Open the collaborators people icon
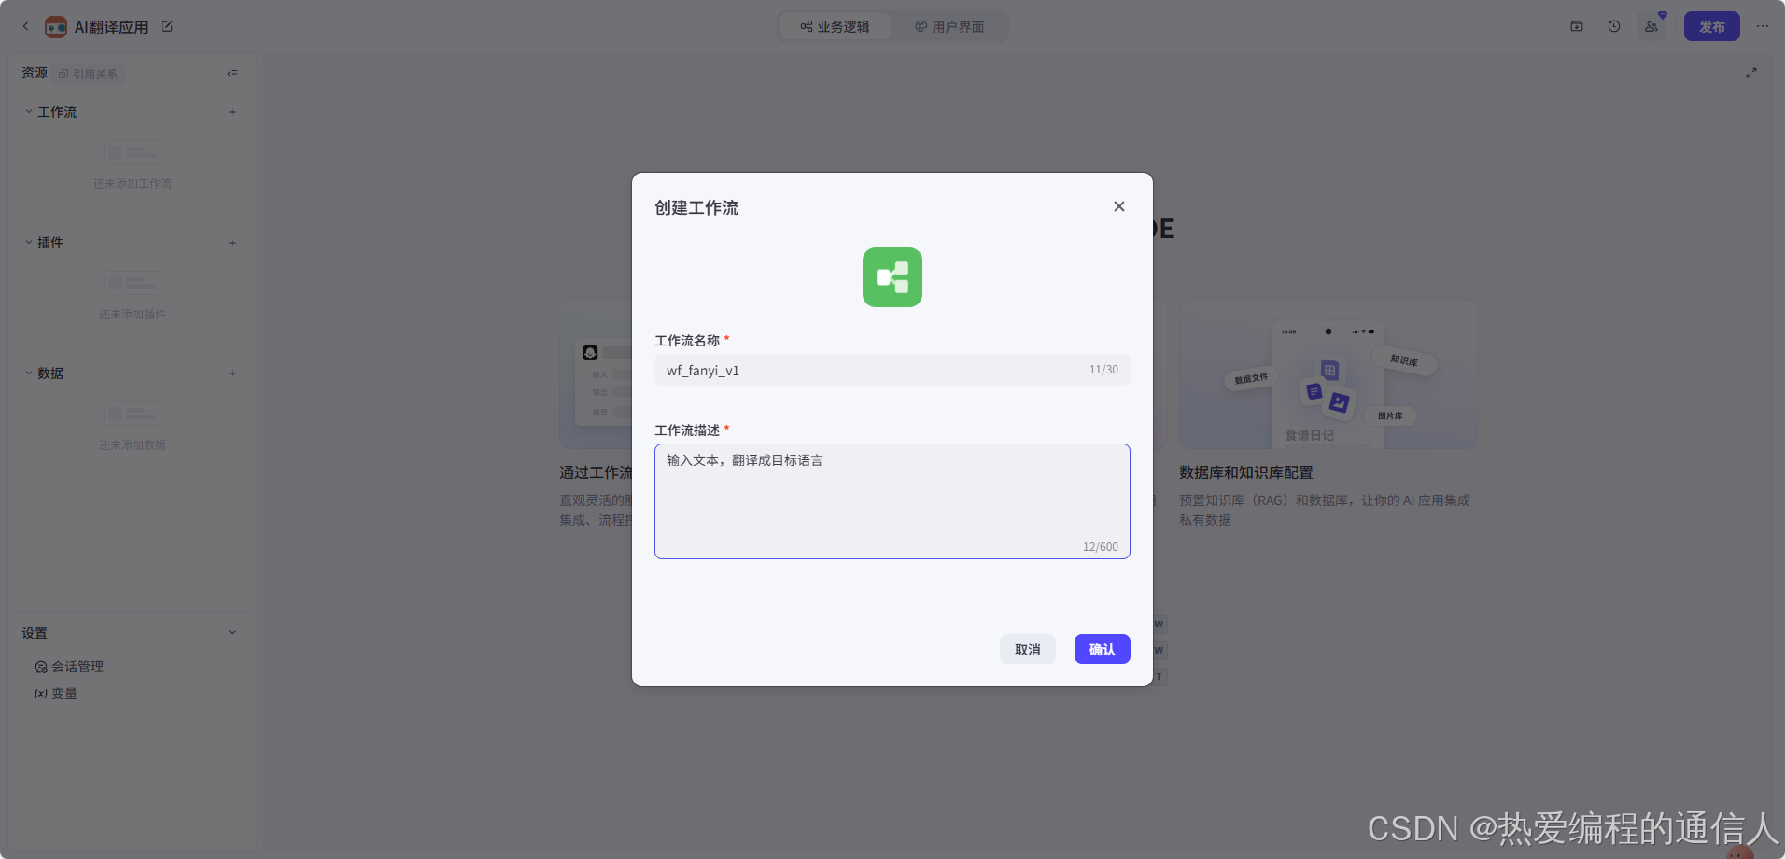 (x=1651, y=26)
